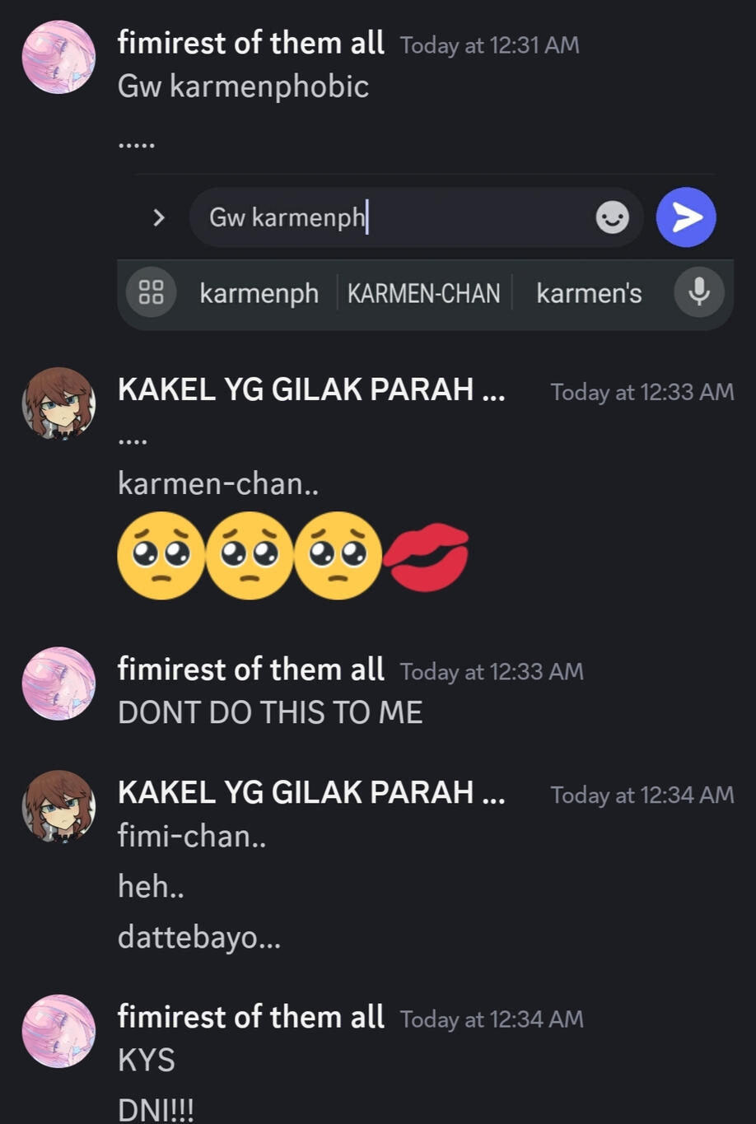The image size is (756, 1124).
Task: Tap the first pleading face emoji
Action: [161, 556]
